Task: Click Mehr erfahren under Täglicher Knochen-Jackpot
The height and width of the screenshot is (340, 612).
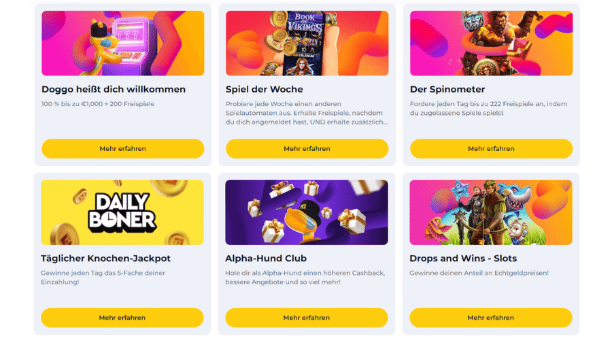Action: point(122,318)
